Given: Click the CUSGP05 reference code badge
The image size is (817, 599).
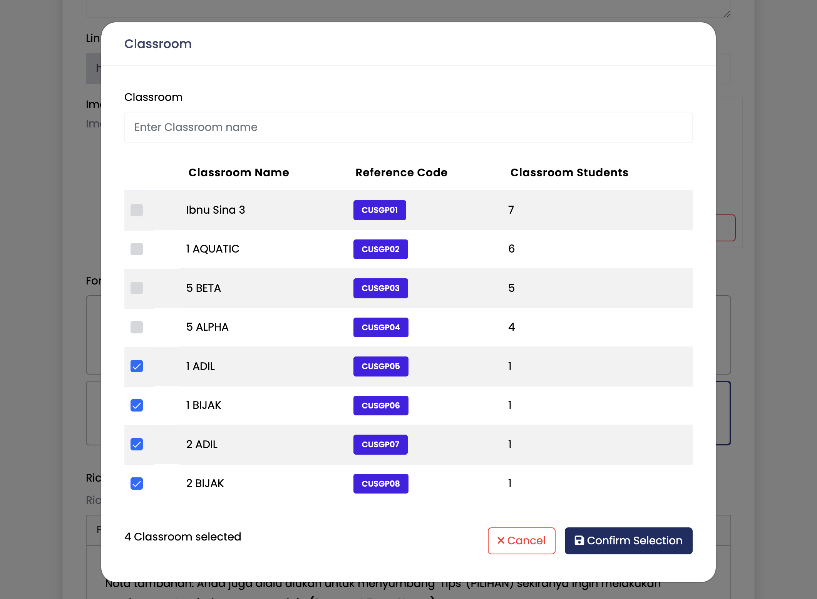Looking at the screenshot, I should (x=381, y=366).
